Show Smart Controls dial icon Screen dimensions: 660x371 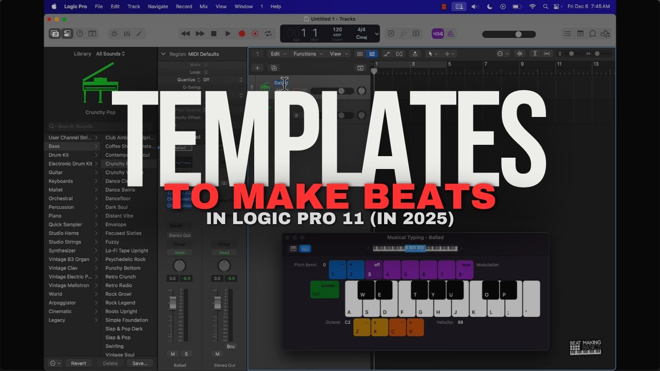[114, 33]
